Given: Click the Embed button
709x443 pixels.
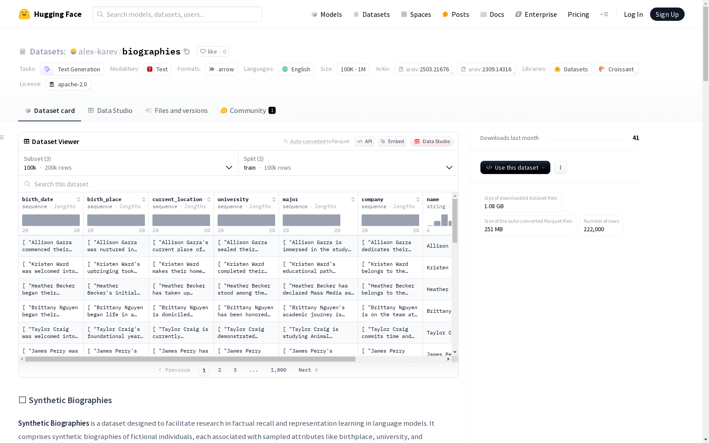Looking at the screenshot, I should tap(392, 141).
